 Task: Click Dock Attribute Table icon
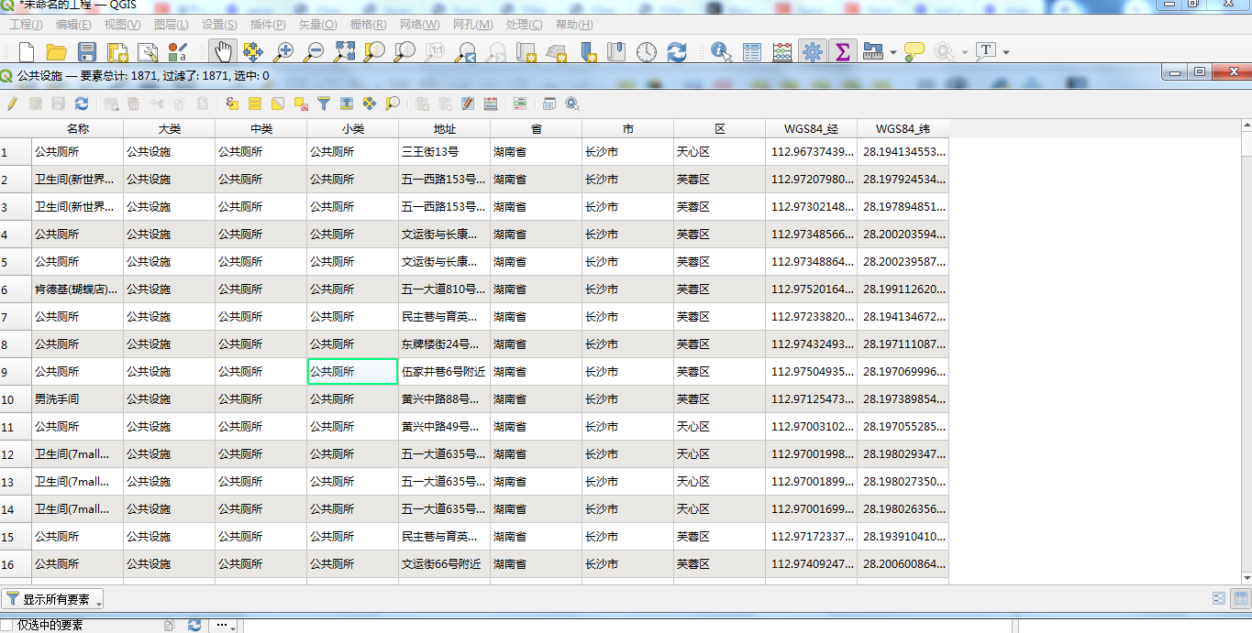[x=549, y=104]
